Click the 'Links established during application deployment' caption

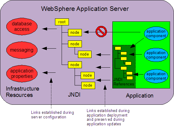[108, 117]
